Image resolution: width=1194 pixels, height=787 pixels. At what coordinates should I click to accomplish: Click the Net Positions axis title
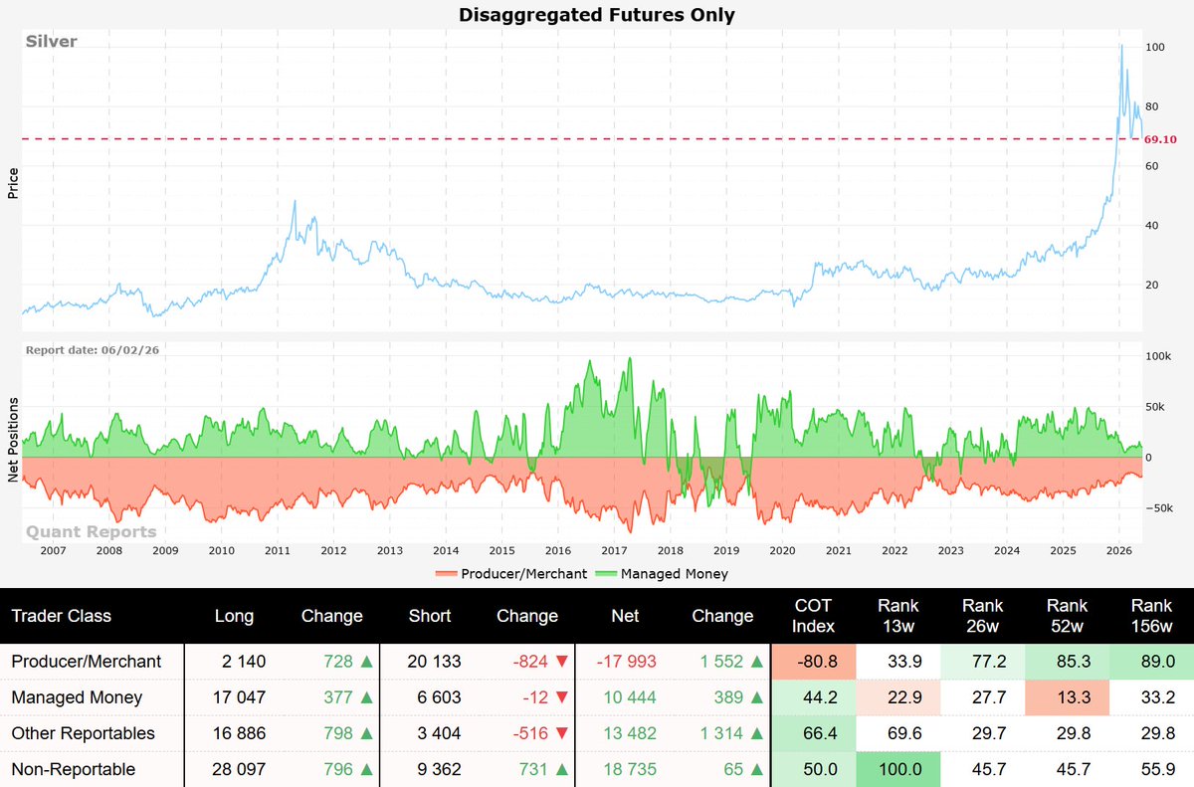coord(13,441)
